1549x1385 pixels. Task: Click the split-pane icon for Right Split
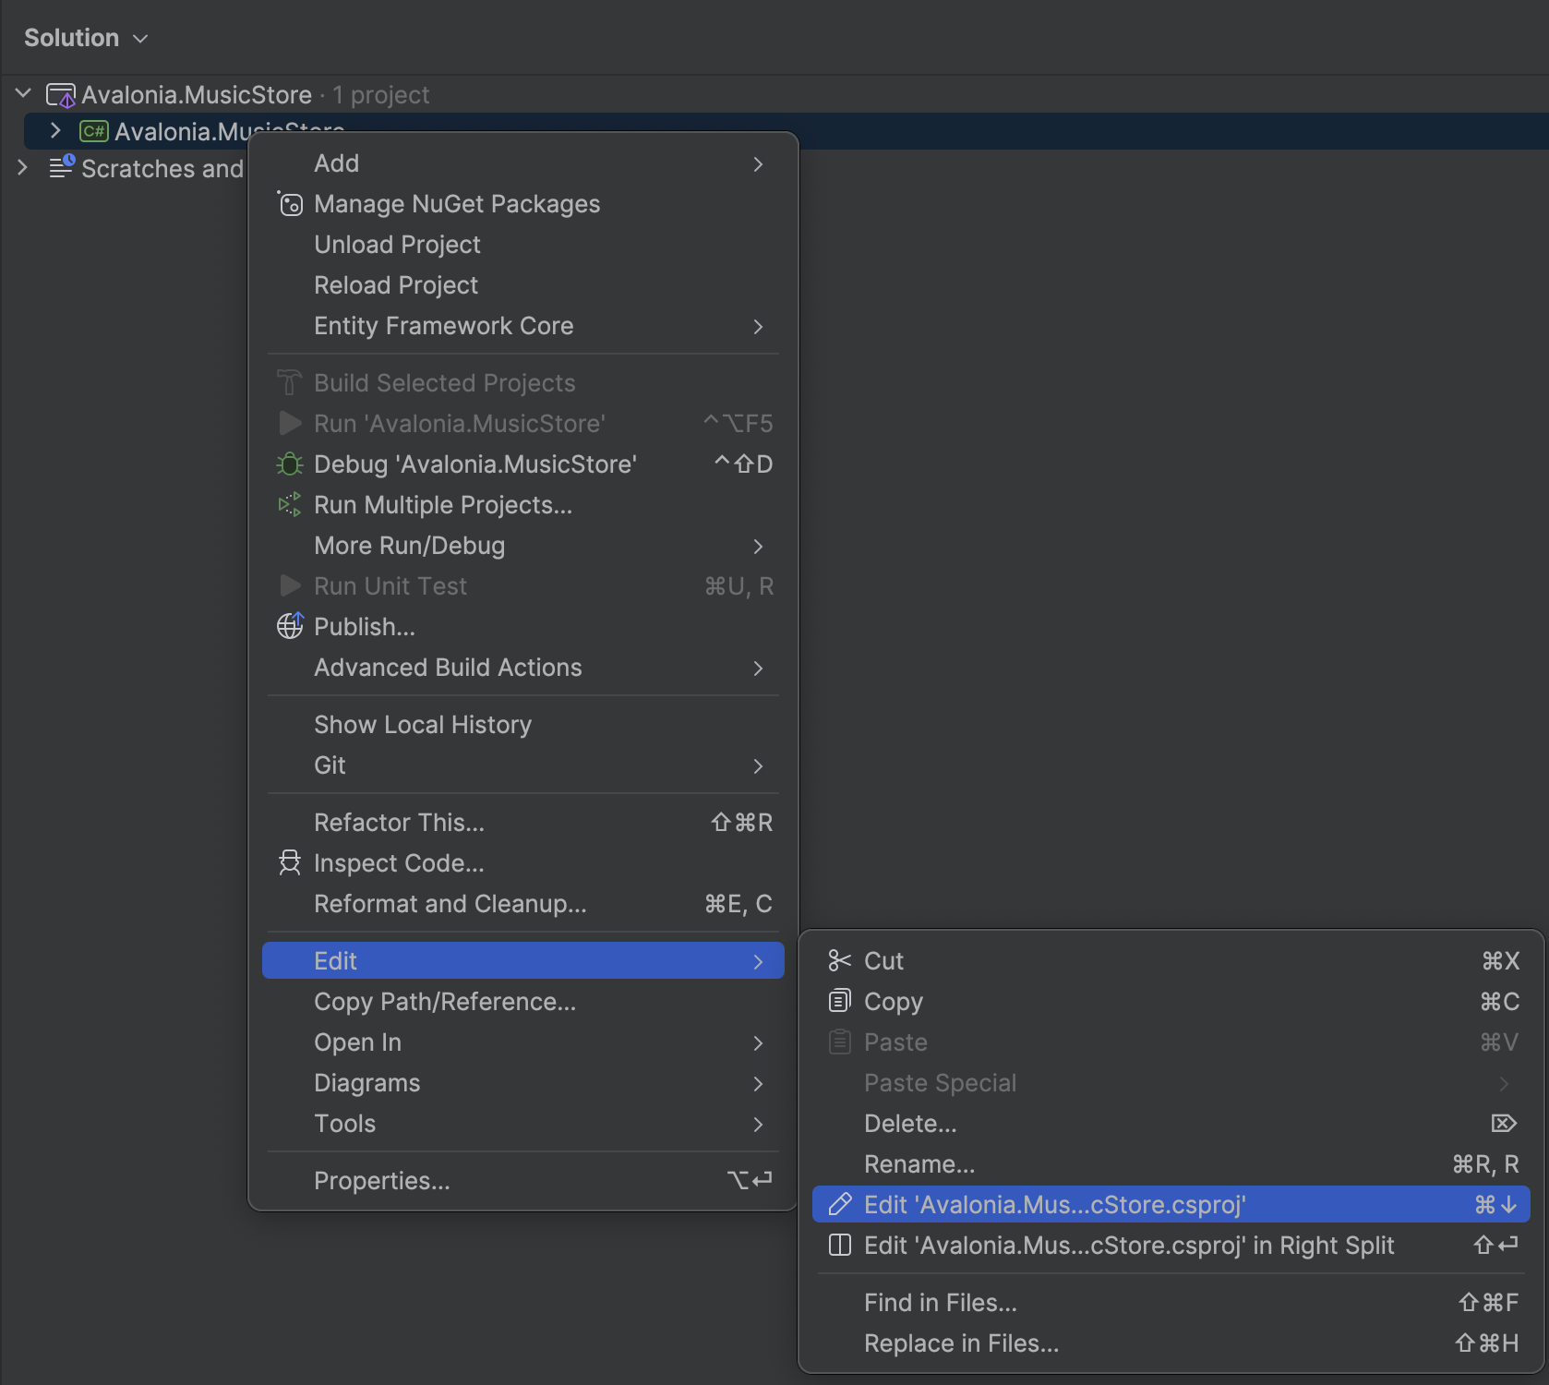pyautogui.click(x=839, y=1246)
